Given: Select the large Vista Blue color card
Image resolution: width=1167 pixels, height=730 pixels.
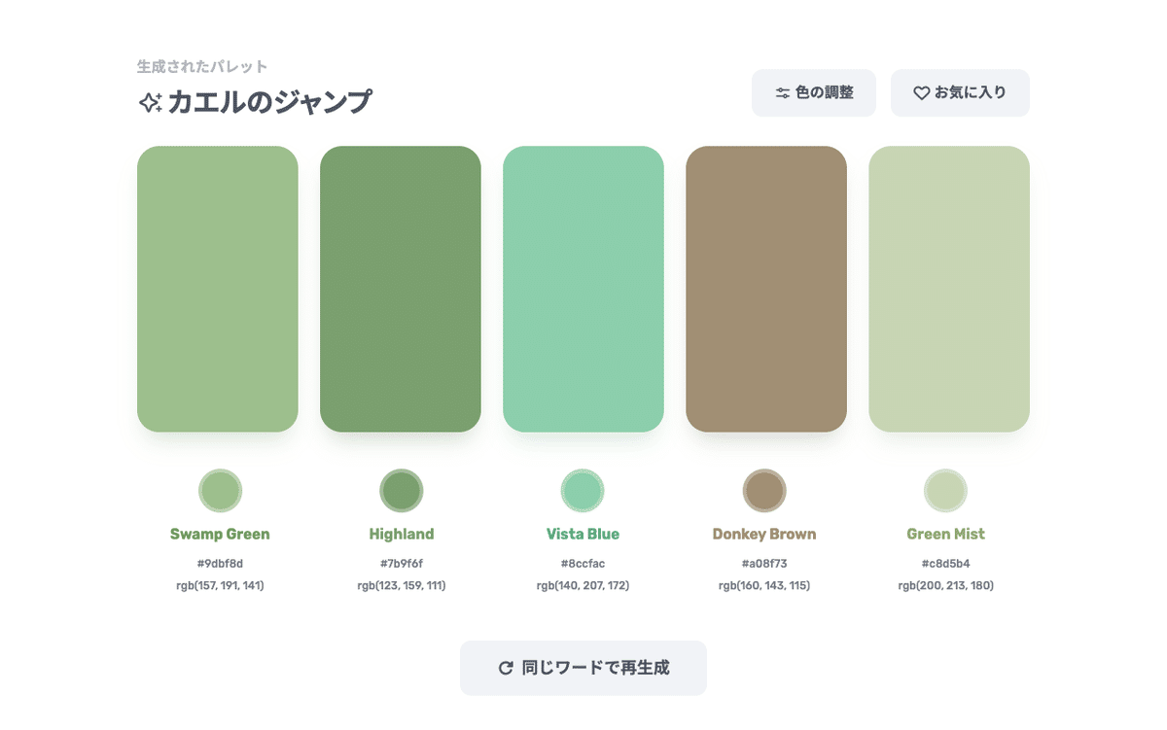Looking at the screenshot, I should tap(583, 289).
